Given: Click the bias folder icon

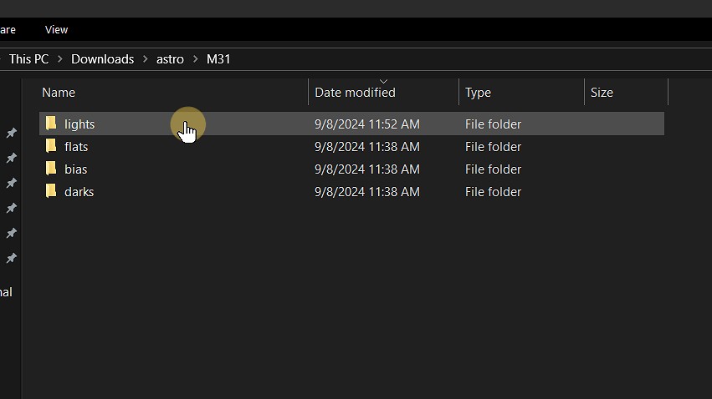Looking at the screenshot, I should (51, 169).
